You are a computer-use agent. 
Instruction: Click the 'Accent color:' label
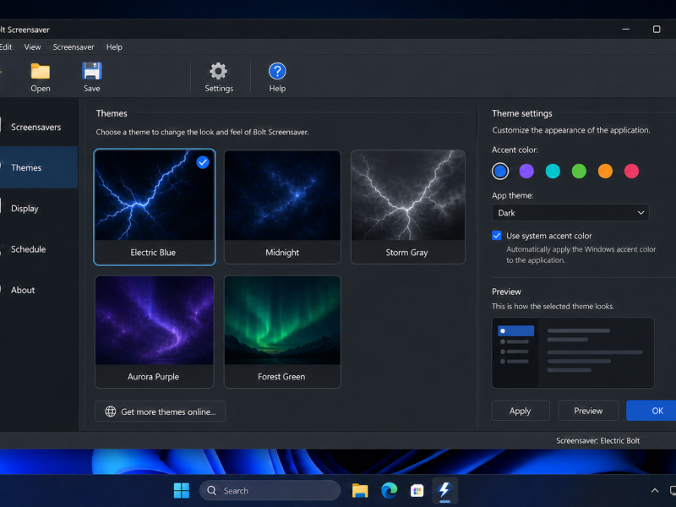pyautogui.click(x=515, y=150)
